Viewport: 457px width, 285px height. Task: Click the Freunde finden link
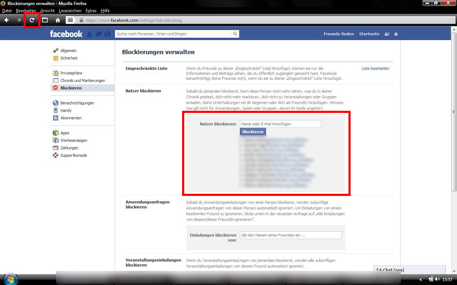point(338,34)
